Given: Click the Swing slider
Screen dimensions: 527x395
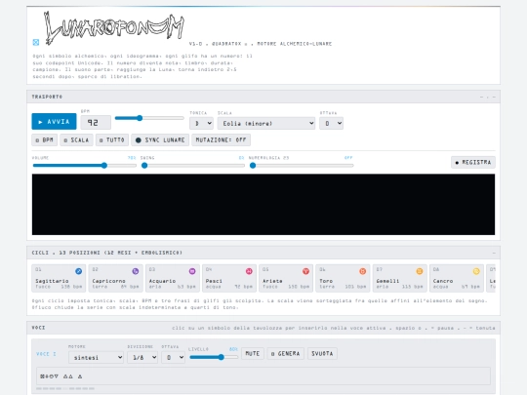Looking at the screenshot, I should (x=193, y=165).
